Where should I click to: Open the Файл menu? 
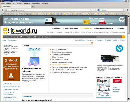(x=3, y=4)
